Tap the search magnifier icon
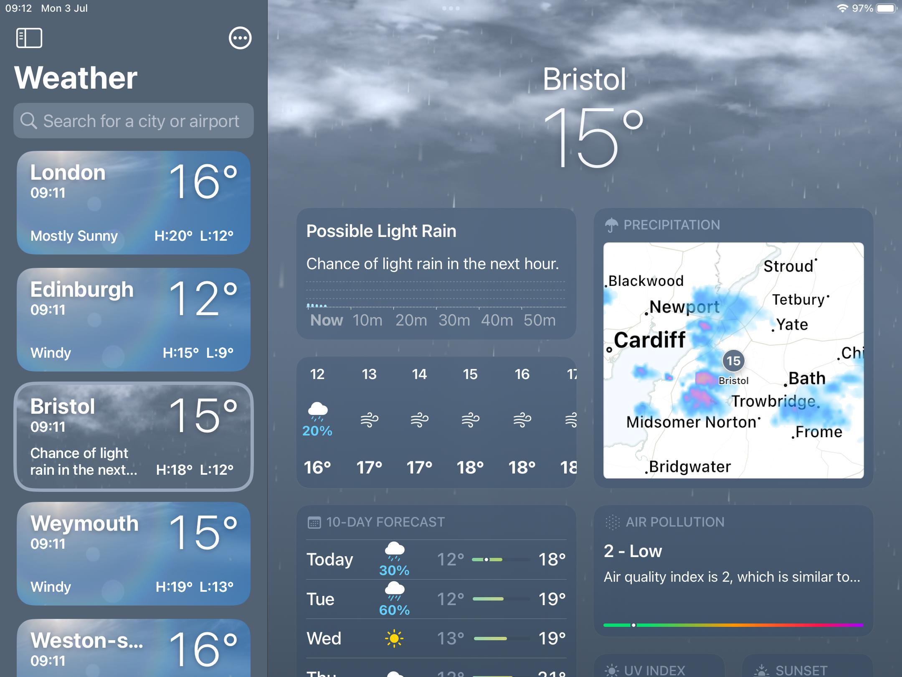The width and height of the screenshot is (902, 677). point(29,121)
